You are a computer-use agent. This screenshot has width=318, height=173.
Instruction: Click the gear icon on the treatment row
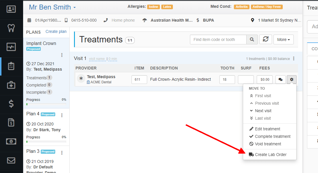291,79
